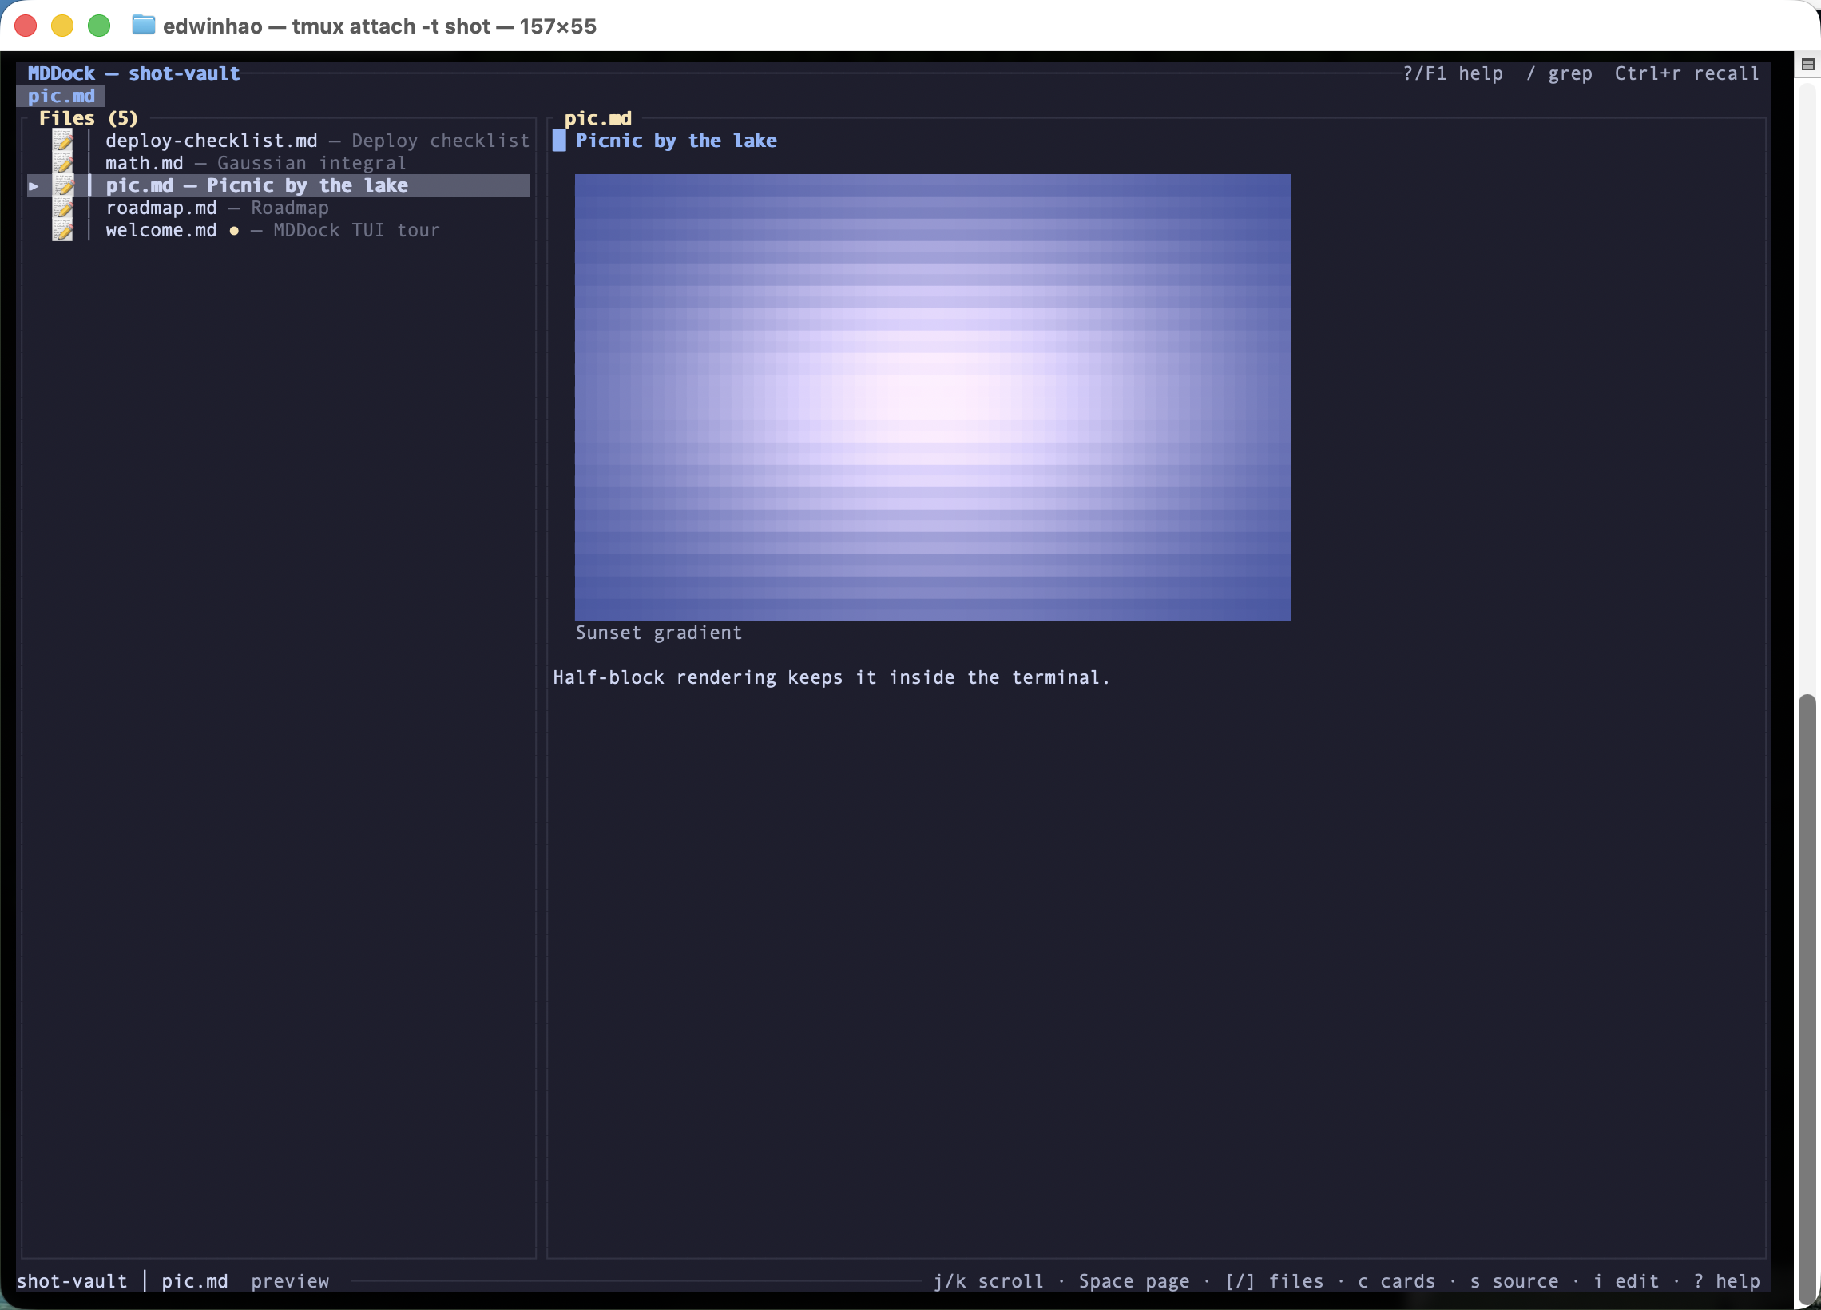The image size is (1821, 1310).
Task: Click shot-vault in the bottom status bar
Action: [x=72, y=1282]
